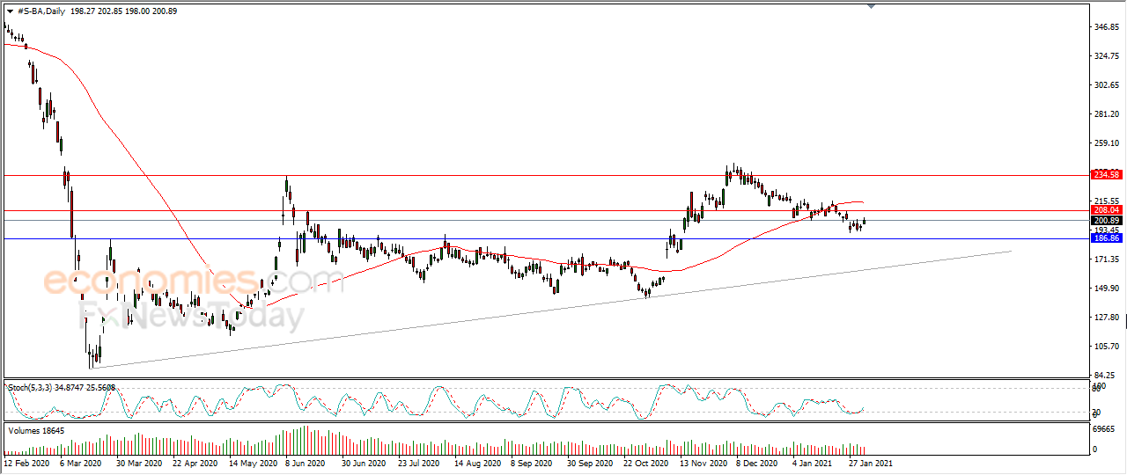Click the 14 May 2020 date label
Image resolution: width=1127 pixels, height=475 pixels.
(x=251, y=462)
